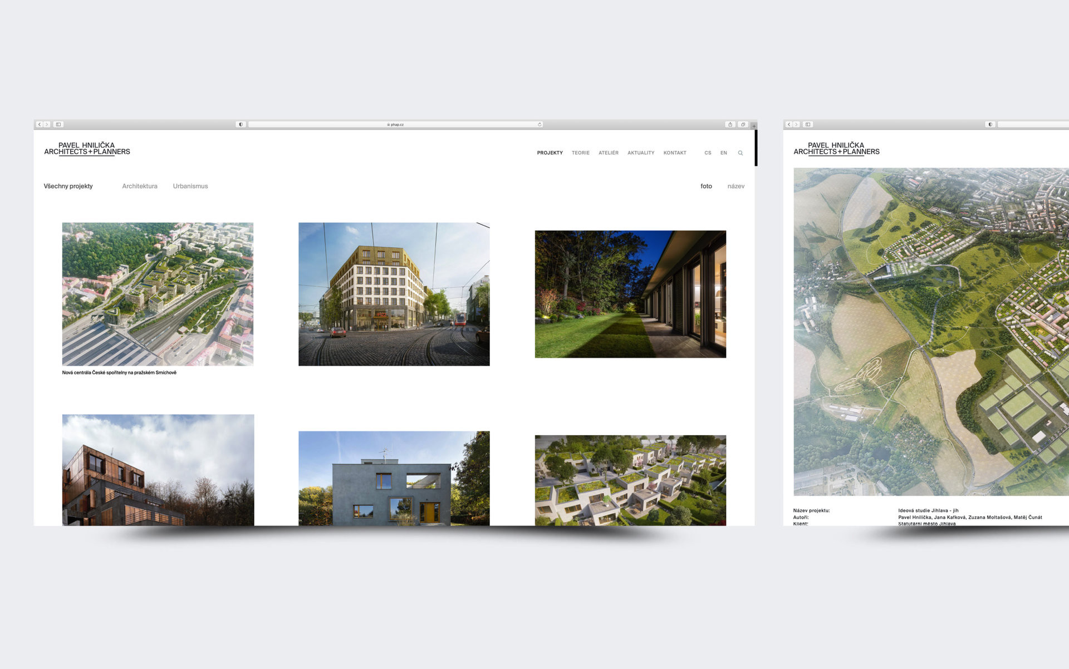
Task: Click the phap.cz address bar
Action: [395, 125]
